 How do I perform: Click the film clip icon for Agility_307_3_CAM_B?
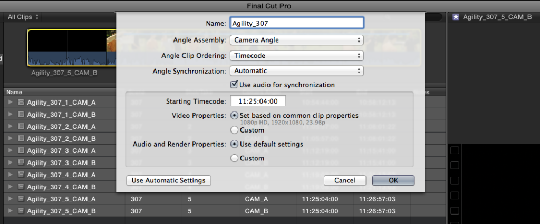pos(21,162)
